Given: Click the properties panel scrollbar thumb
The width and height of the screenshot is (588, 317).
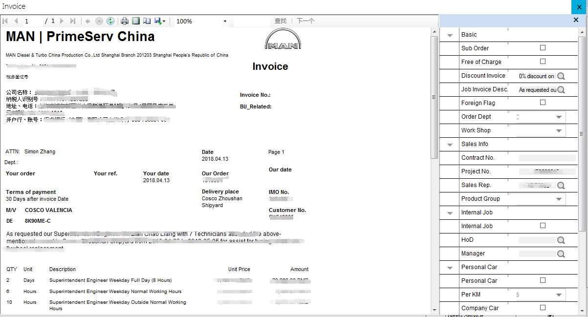Looking at the screenshot, I should point(582,133).
